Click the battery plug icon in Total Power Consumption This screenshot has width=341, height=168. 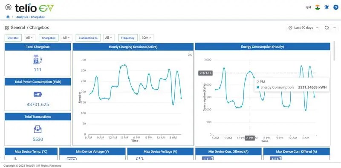click(38, 94)
